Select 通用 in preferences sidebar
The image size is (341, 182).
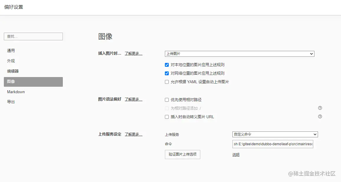click(x=33, y=51)
